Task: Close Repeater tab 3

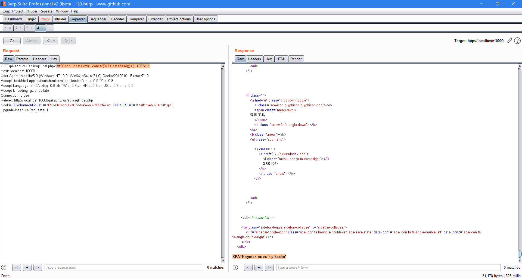Action: 32,28
